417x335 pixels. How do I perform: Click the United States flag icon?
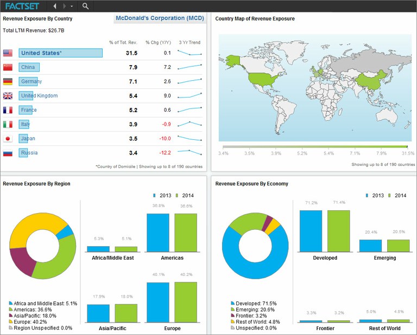(8, 53)
